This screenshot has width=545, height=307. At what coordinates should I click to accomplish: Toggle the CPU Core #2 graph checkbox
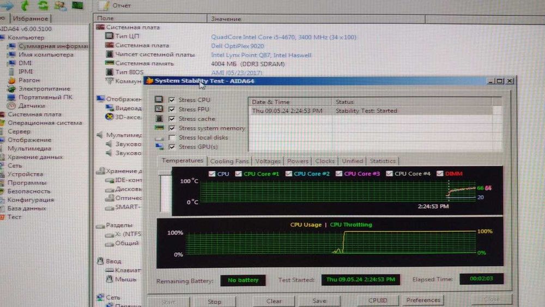tap(288, 173)
